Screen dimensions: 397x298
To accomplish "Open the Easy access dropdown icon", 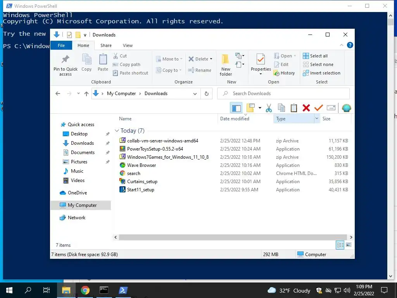I will point(240,64).
